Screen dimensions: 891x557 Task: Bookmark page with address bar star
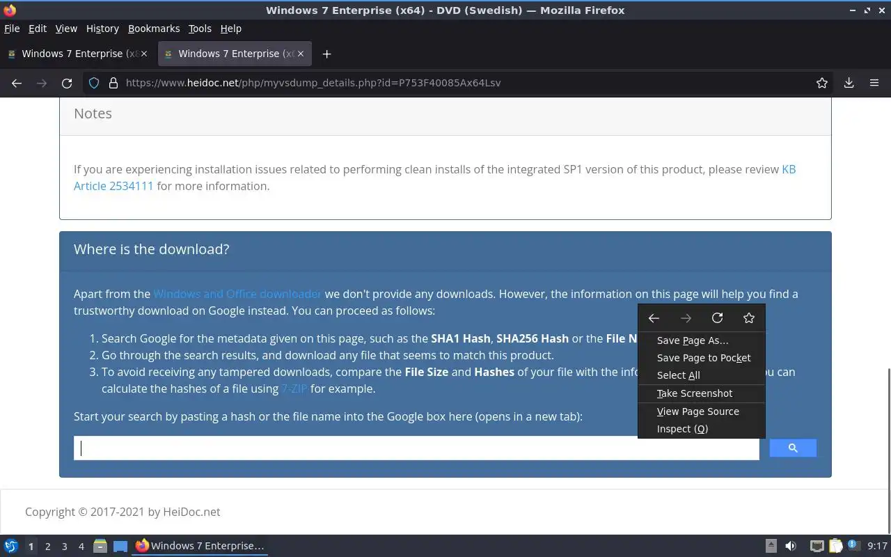point(822,83)
